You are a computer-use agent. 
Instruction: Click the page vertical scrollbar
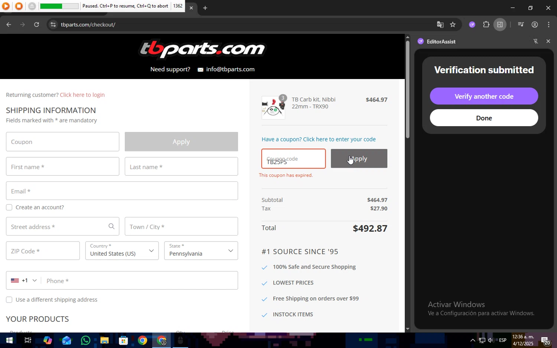pyautogui.click(x=407, y=89)
